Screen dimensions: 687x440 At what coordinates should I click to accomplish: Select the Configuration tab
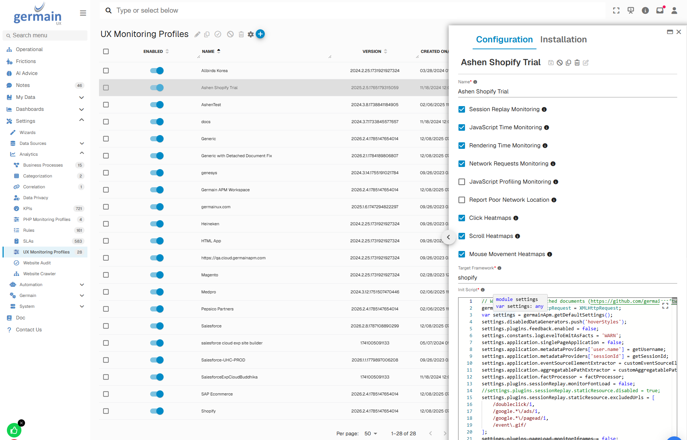pos(504,39)
